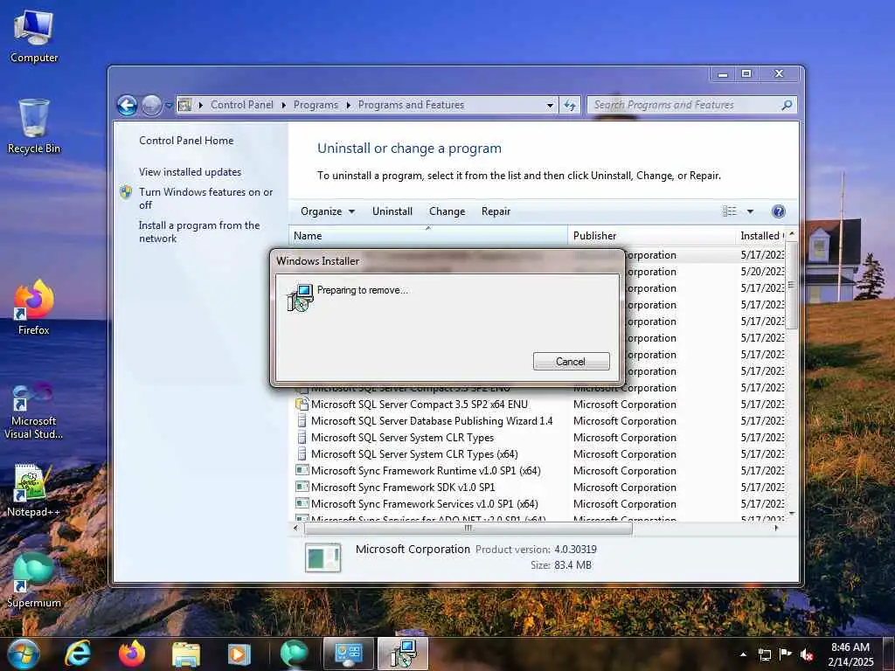Open Install a program from the network
Image resolution: width=895 pixels, height=671 pixels.
199,232
